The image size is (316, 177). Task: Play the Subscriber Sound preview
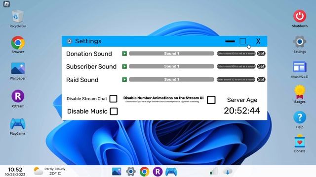tap(124, 66)
